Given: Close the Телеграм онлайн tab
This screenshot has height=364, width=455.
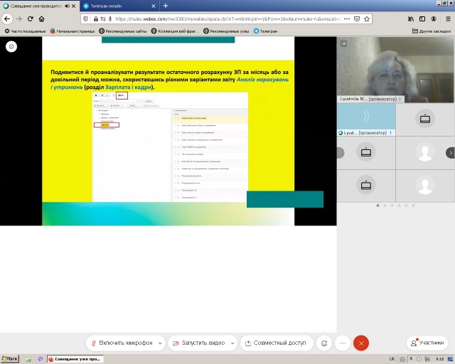Looking at the screenshot, I should (154, 6).
